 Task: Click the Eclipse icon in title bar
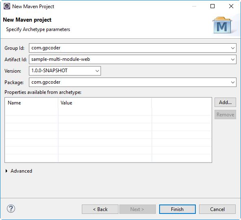[7, 6]
